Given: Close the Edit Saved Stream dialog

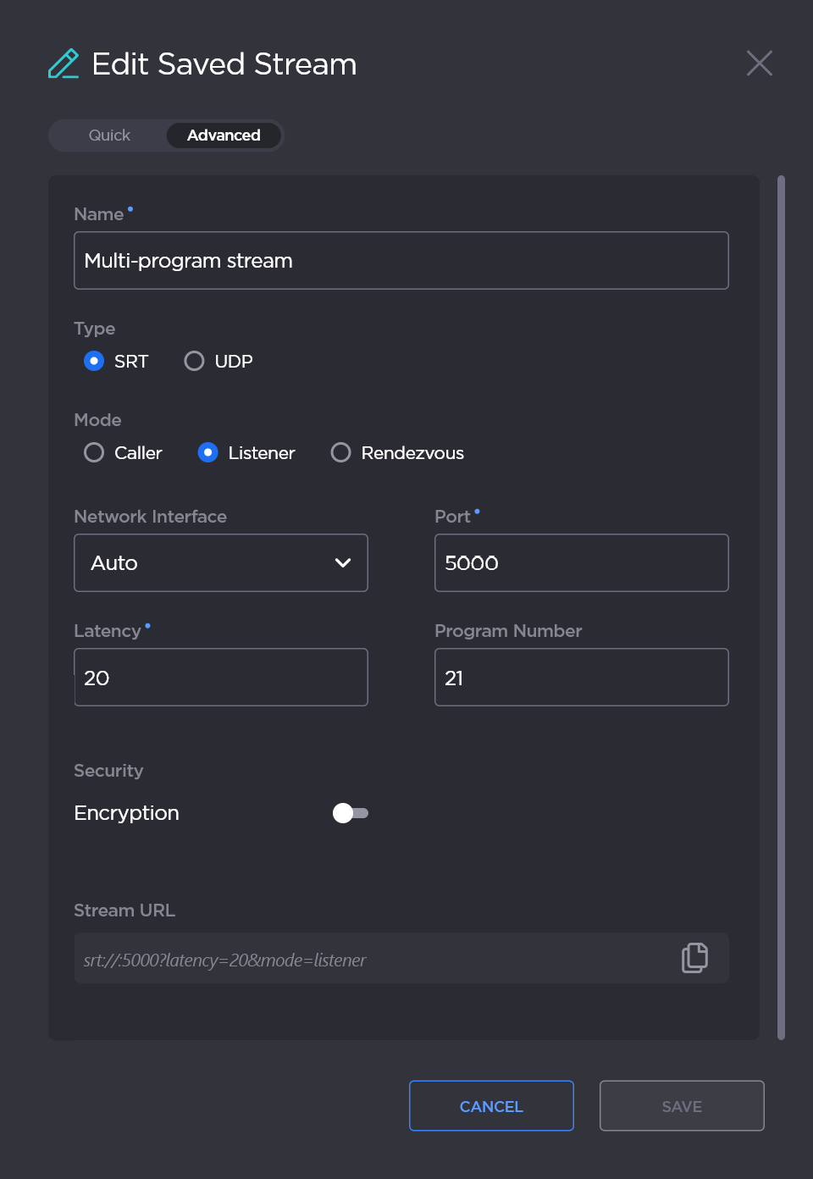Looking at the screenshot, I should point(759,64).
